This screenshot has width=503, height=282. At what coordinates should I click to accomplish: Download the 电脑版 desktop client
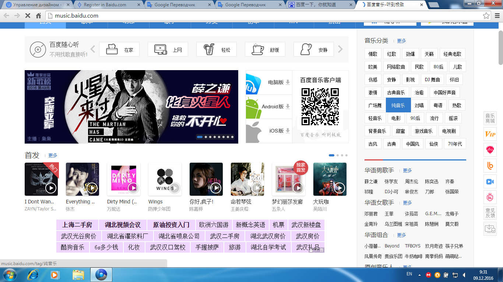[x=269, y=82]
